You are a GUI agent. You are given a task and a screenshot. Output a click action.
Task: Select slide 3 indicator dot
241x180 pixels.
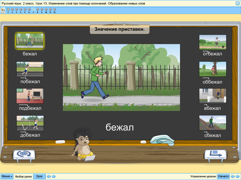pyautogui.click(x=17, y=10)
